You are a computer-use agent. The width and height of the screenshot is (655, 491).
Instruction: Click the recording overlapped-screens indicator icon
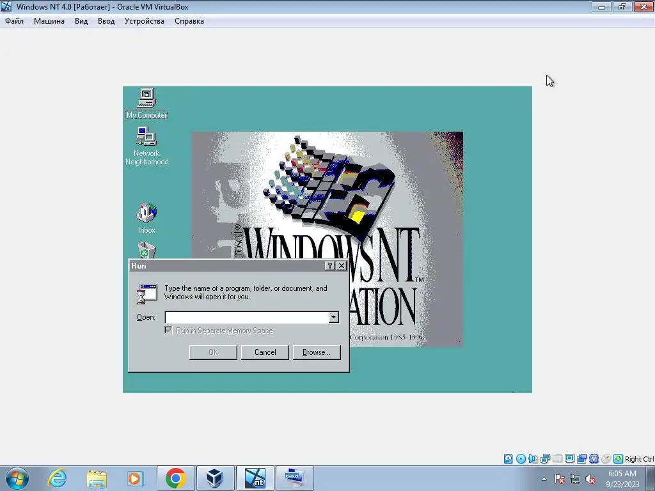pyautogui.click(x=581, y=459)
